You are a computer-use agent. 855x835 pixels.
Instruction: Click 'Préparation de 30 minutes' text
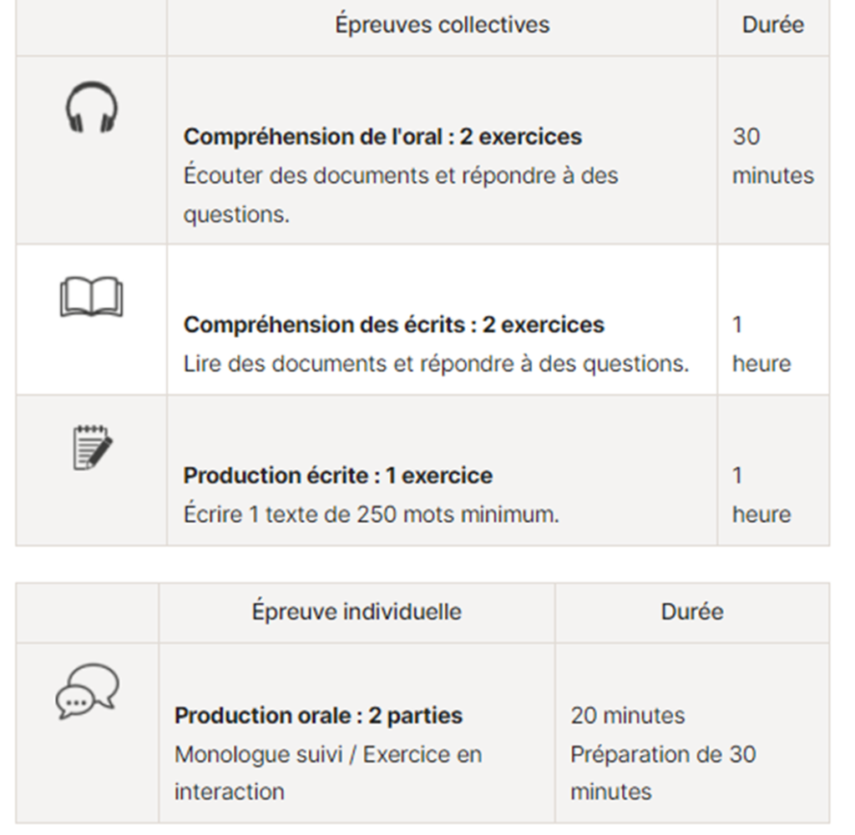(x=663, y=773)
